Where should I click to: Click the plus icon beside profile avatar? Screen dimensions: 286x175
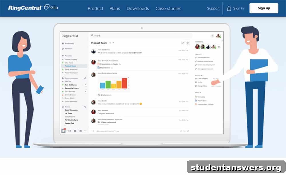point(212,36)
